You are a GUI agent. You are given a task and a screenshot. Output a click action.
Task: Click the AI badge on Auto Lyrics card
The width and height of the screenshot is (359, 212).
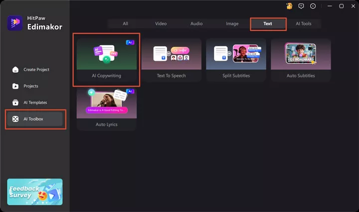pos(130,91)
